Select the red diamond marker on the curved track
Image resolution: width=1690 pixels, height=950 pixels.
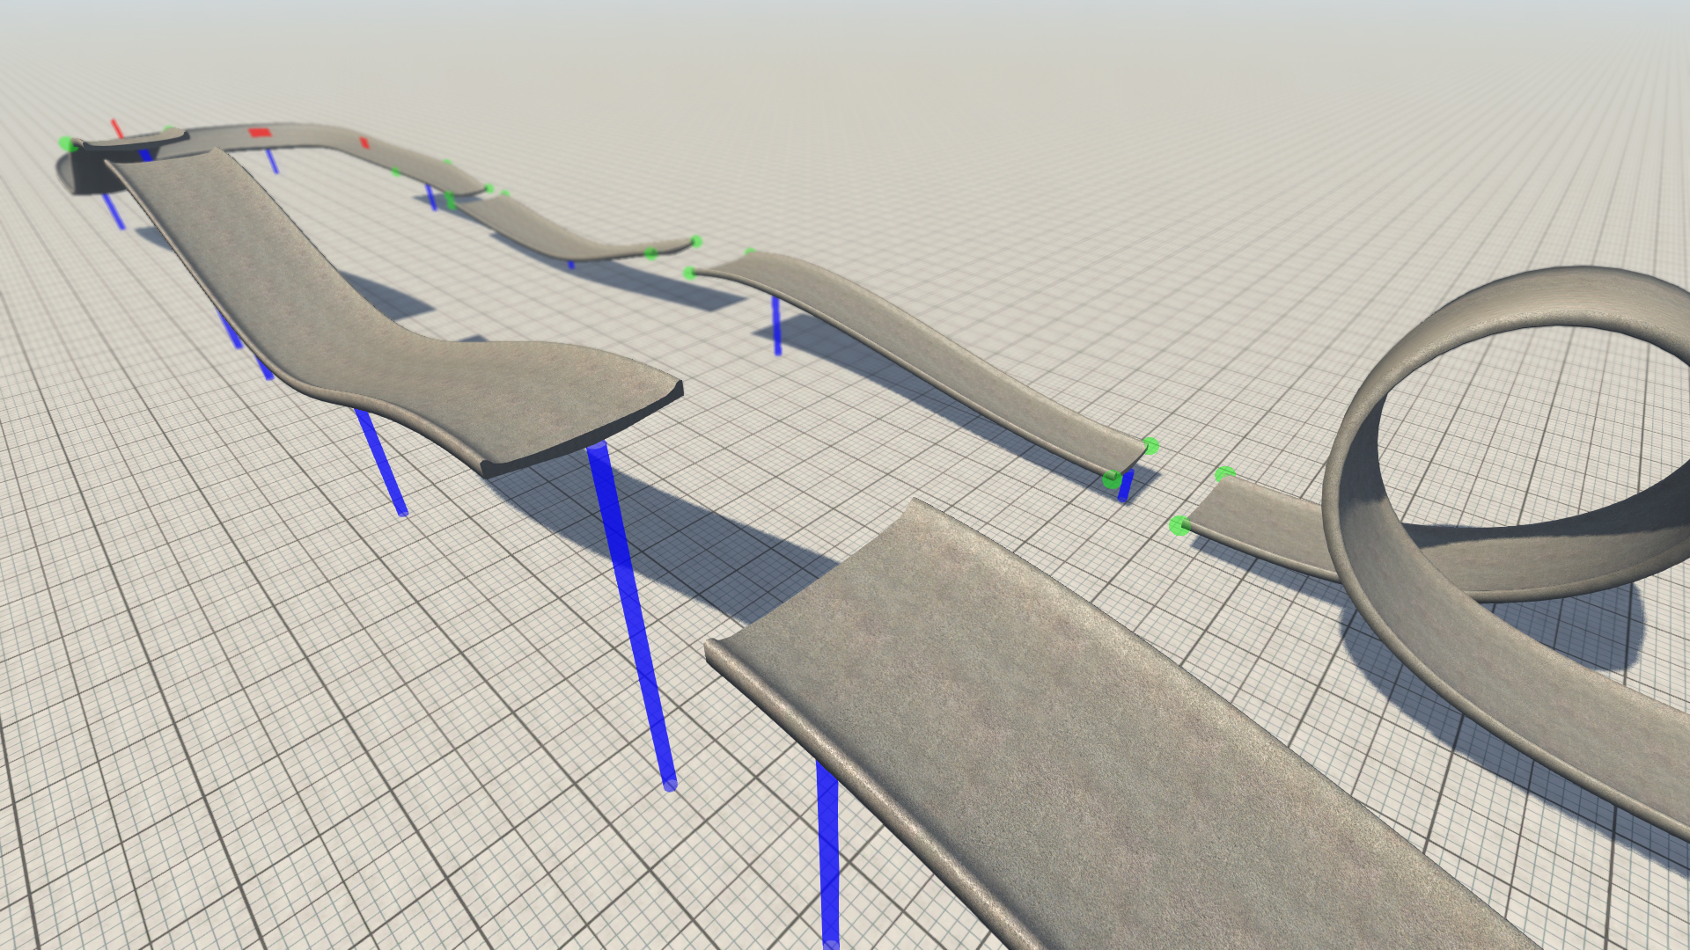364,142
